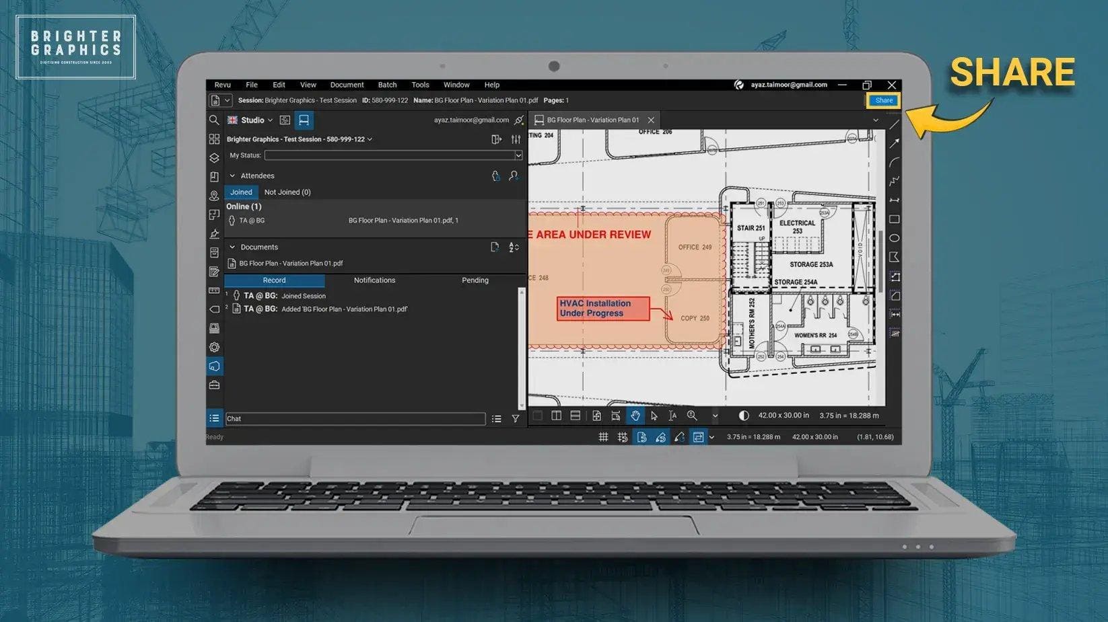
Task: Click the Invite attendee icon
Action: tap(514, 176)
